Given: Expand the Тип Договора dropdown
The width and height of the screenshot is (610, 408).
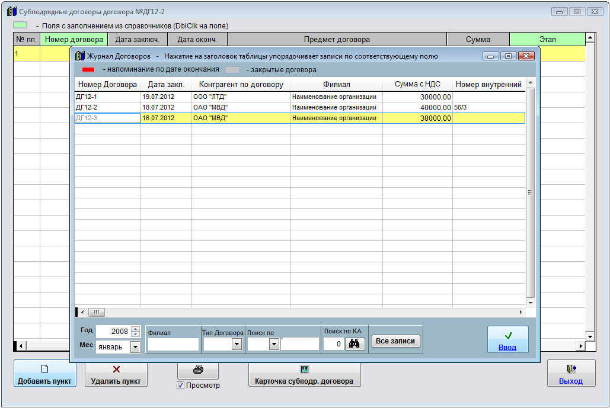Looking at the screenshot, I should pyautogui.click(x=237, y=344).
